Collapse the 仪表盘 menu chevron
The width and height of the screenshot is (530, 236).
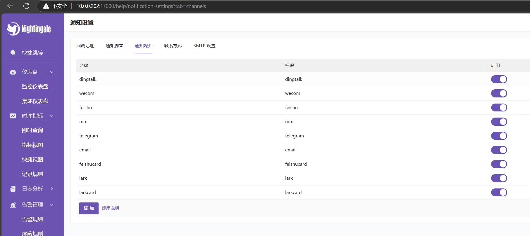tap(52, 72)
